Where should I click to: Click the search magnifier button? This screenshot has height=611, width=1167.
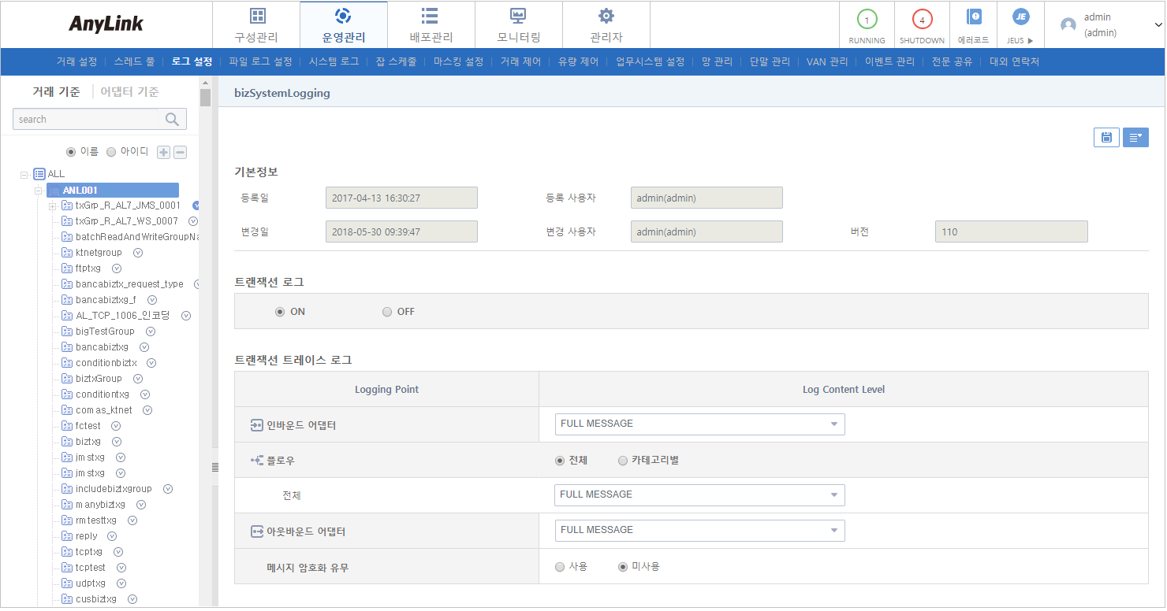click(x=172, y=119)
